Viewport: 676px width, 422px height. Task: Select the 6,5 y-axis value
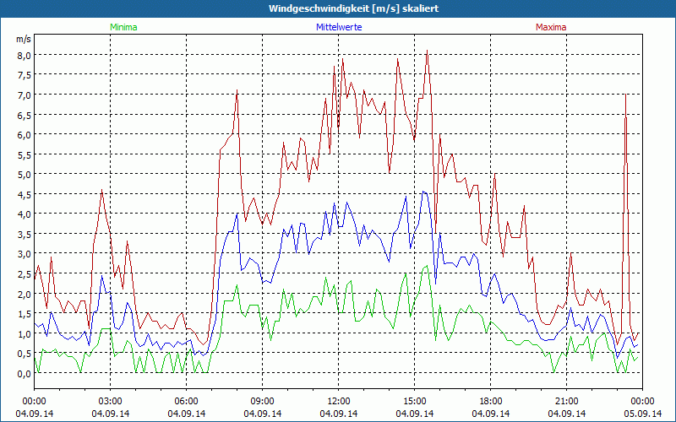pyautogui.click(x=25, y=115)
